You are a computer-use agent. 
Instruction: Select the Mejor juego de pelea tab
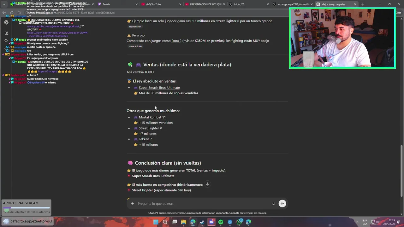click(x=336, y=4)
